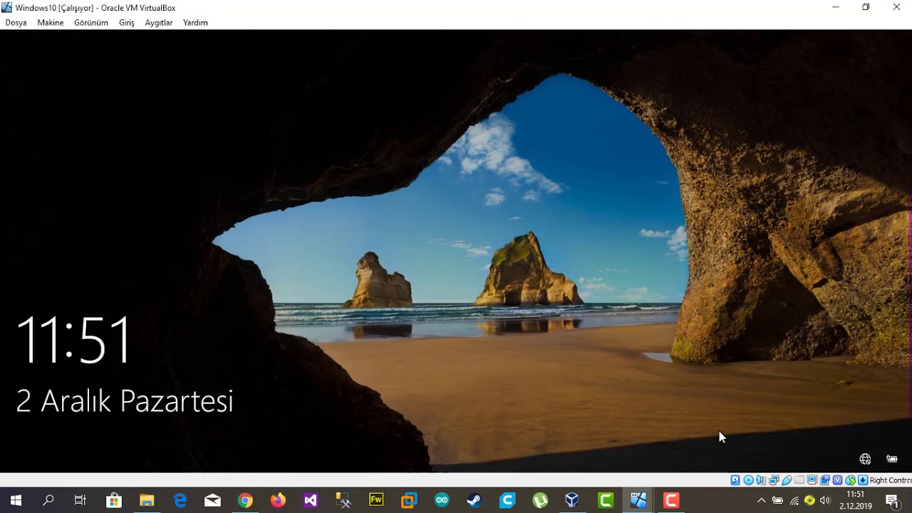
Task: Expand hidden system tray icons chevron
Action: pos(761,501)
